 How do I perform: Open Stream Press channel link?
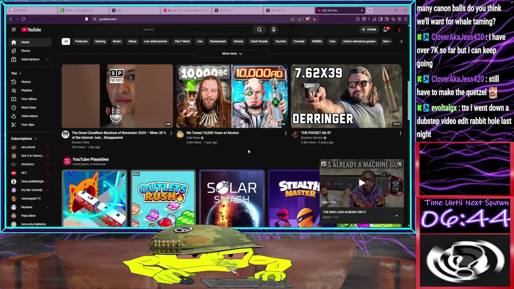[x=80, y=142]
